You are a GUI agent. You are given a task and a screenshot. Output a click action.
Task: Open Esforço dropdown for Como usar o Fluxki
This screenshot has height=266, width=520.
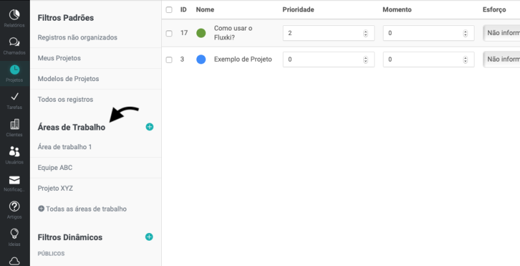(501, 33)
